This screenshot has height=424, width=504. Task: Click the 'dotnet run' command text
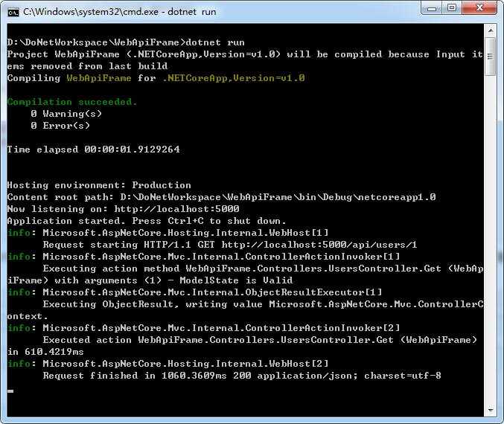point(215,42)
